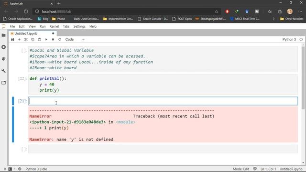Open the Imported from Chrome bookmarks folder

point(118,19)
